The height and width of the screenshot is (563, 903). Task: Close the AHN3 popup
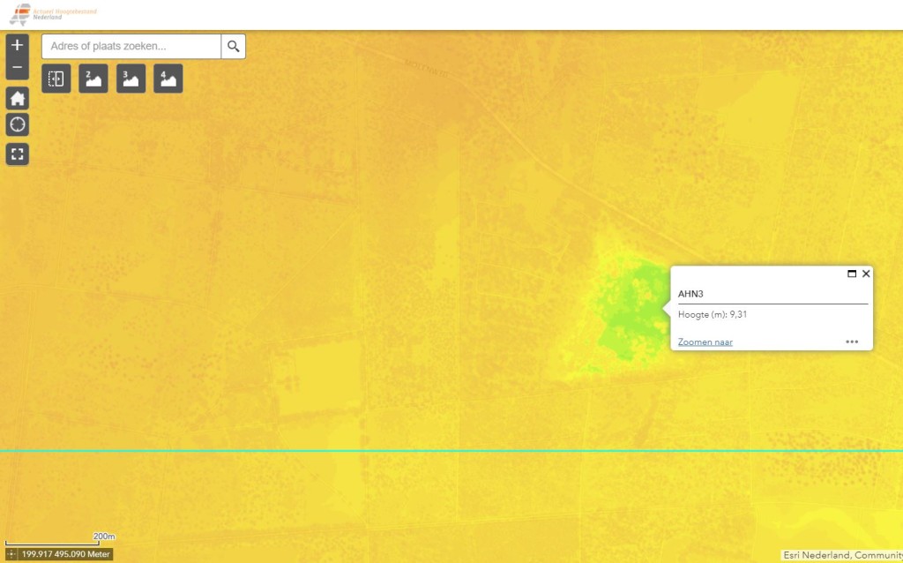tap(866, 274)
